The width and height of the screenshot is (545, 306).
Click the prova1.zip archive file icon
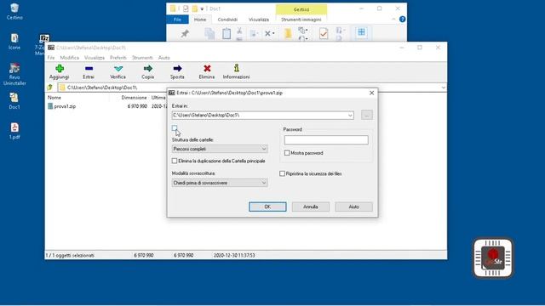coord(50,106)
